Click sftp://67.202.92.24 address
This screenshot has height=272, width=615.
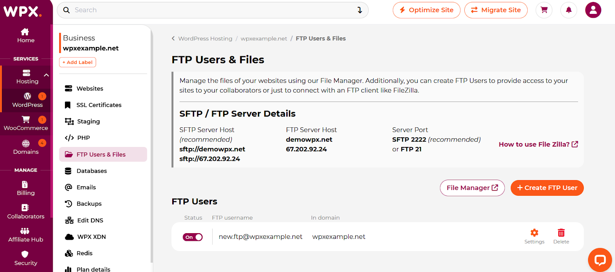(209, 159)
